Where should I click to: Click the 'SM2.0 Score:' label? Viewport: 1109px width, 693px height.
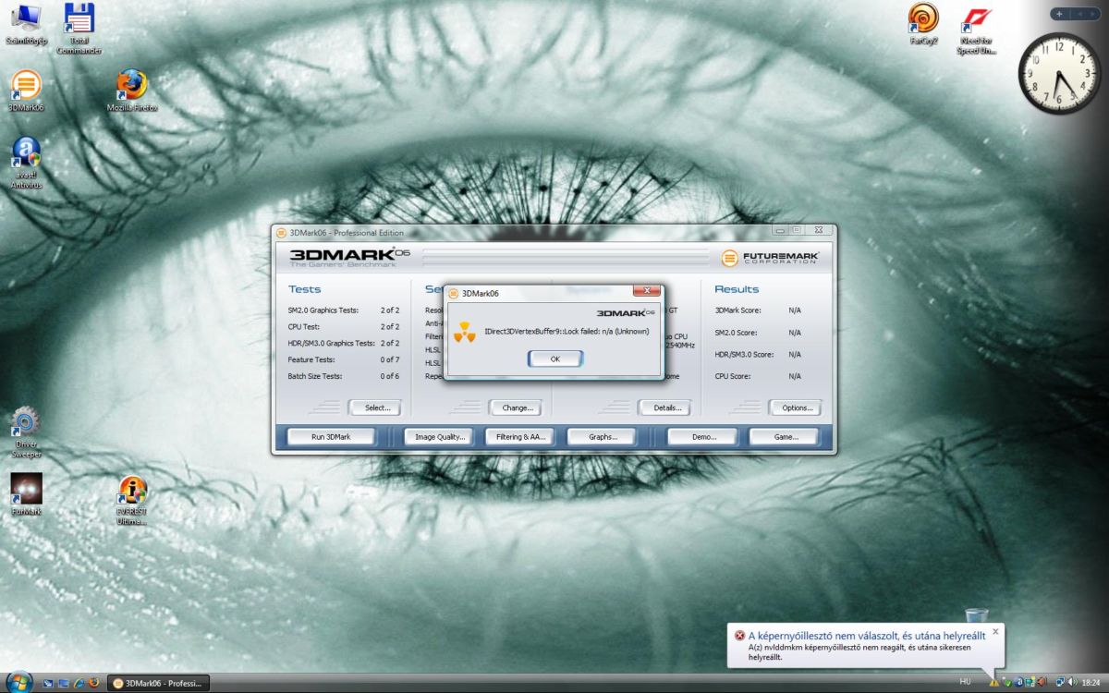736,333
